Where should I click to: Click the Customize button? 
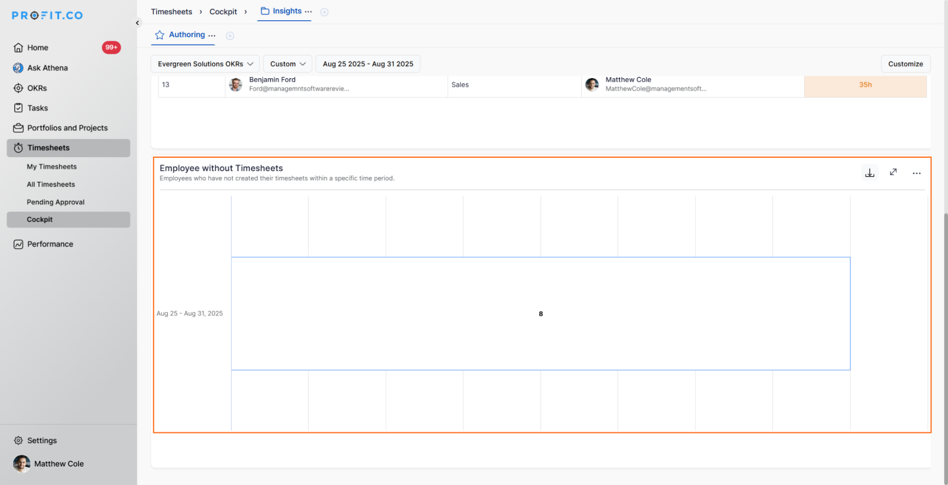coord(905,64)
